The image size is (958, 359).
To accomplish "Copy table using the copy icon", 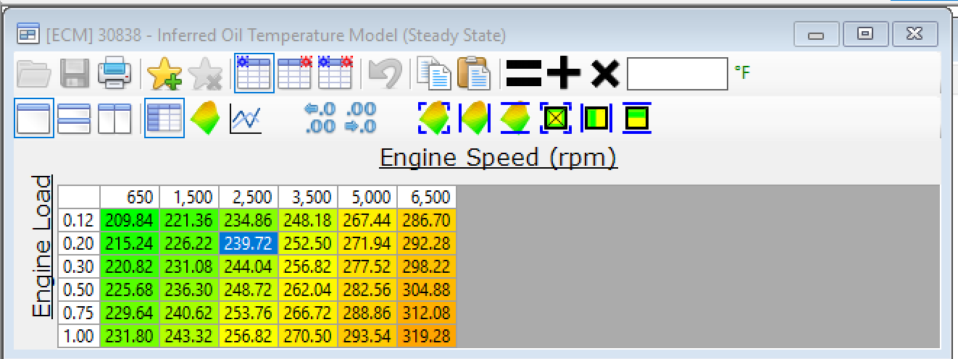I will pos(435,73).
